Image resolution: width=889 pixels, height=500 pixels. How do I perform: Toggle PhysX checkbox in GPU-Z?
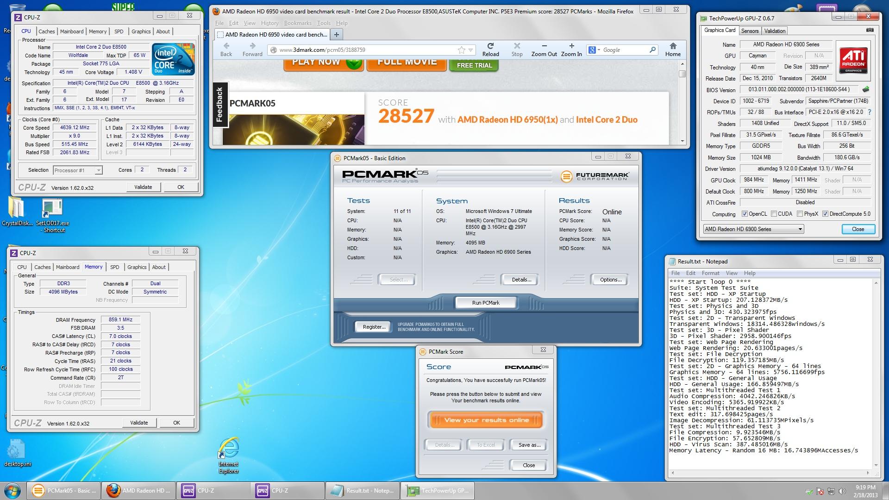[x=800, y=214]
